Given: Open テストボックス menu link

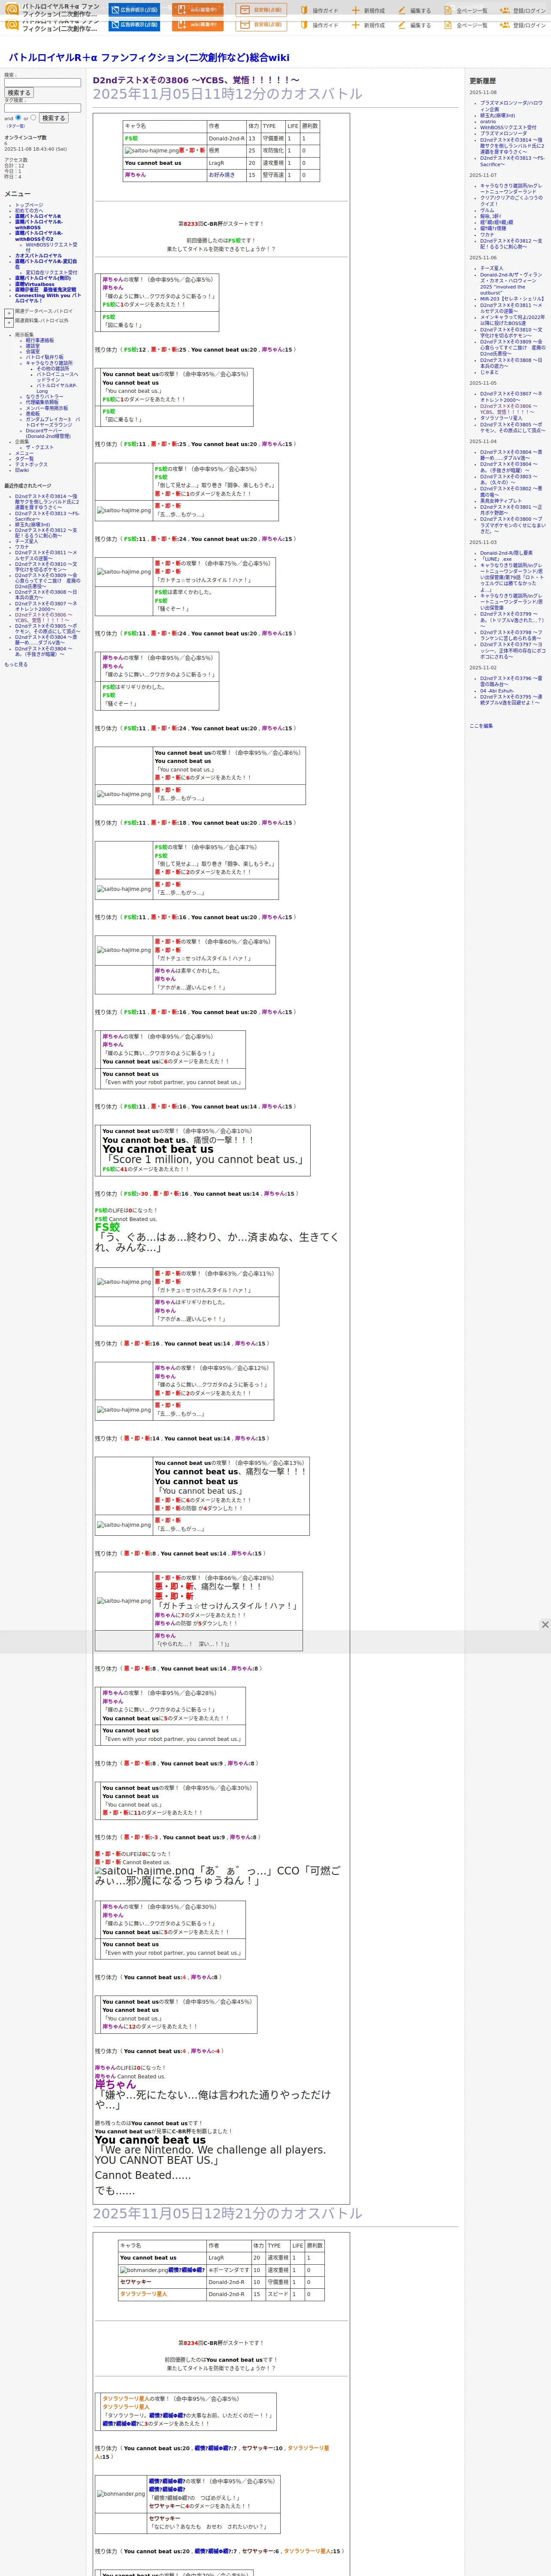Looking at the screenshot, I should coord(31,465).
